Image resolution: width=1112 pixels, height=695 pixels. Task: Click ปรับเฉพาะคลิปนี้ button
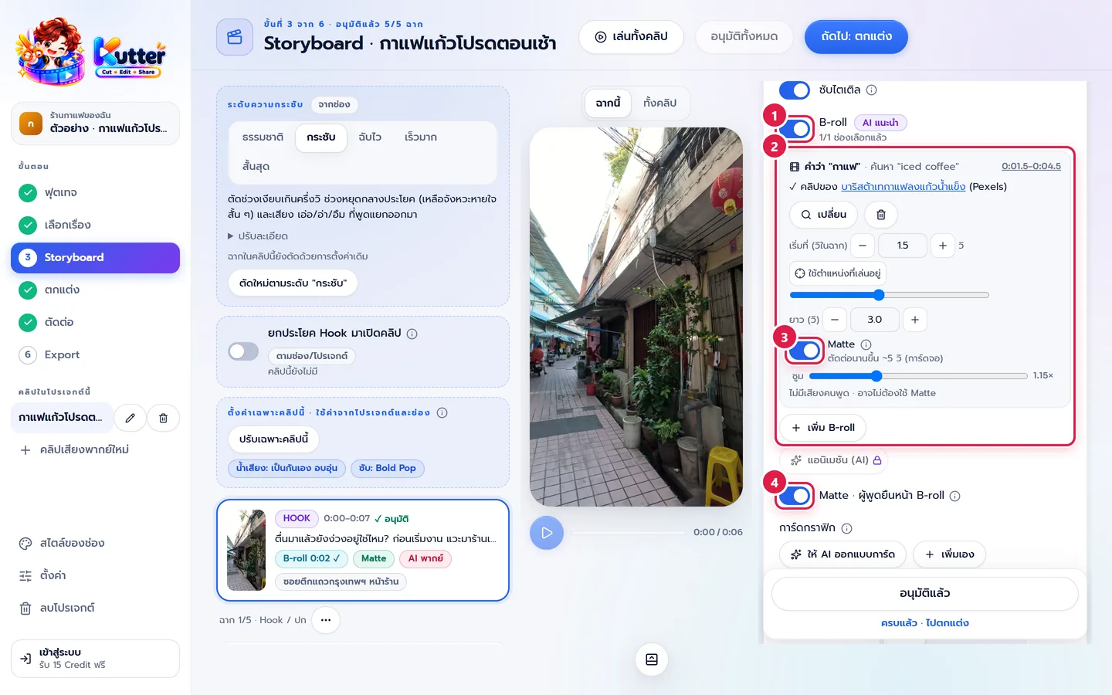pyautogui.click(x=273, y=439)
